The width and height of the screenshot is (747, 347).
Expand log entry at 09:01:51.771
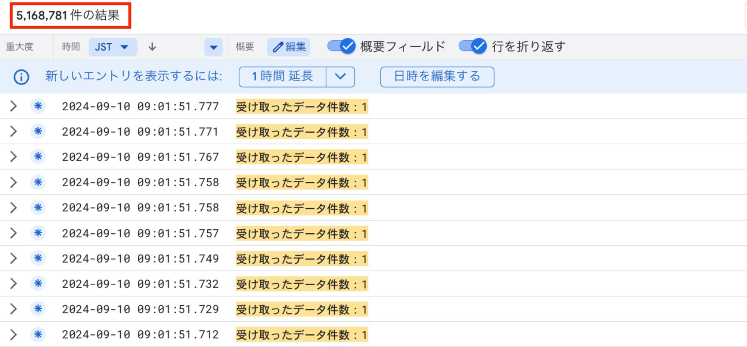click(13, 132)
